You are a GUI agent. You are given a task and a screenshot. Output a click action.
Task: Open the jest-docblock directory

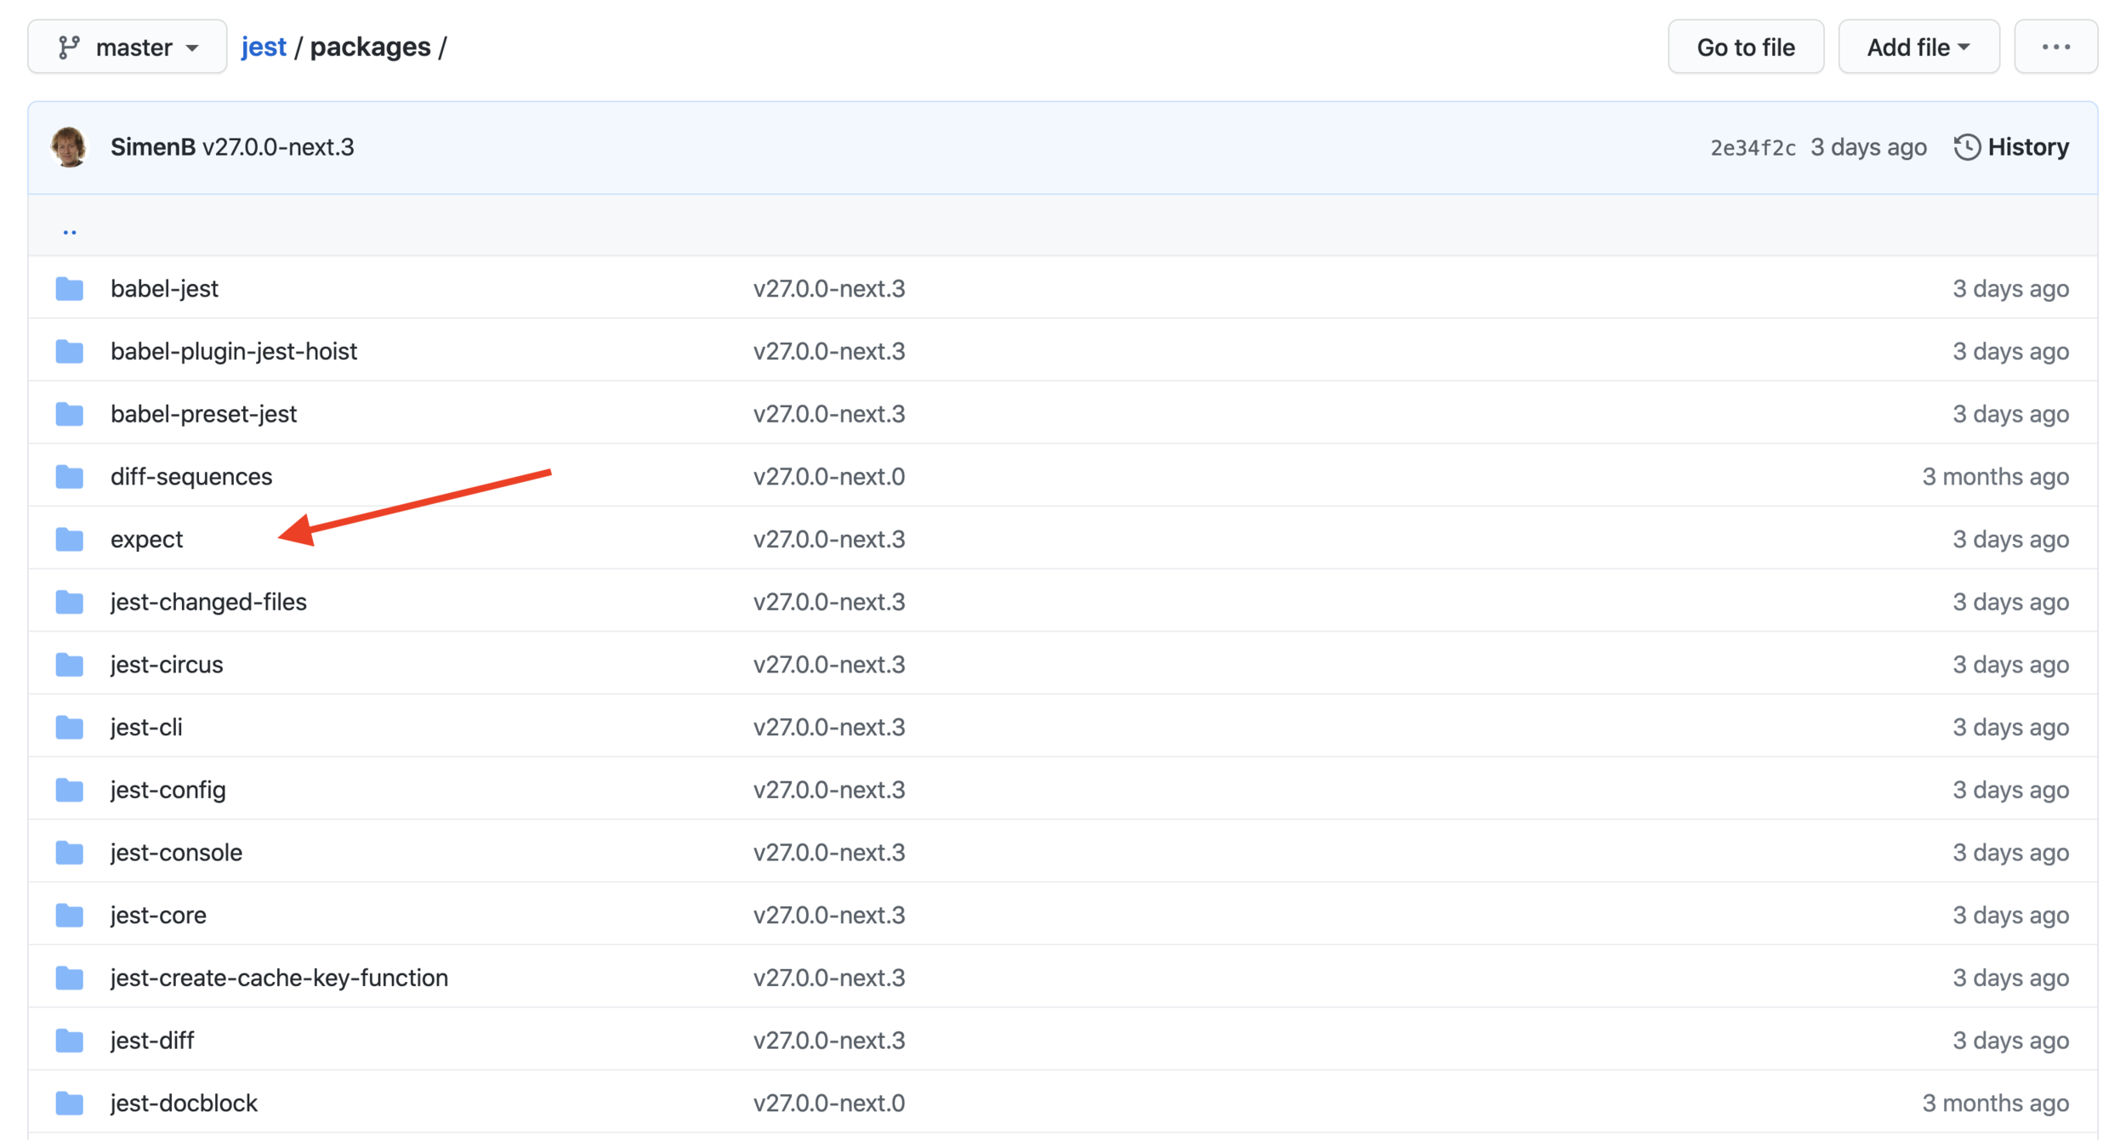pos(184,1103)
